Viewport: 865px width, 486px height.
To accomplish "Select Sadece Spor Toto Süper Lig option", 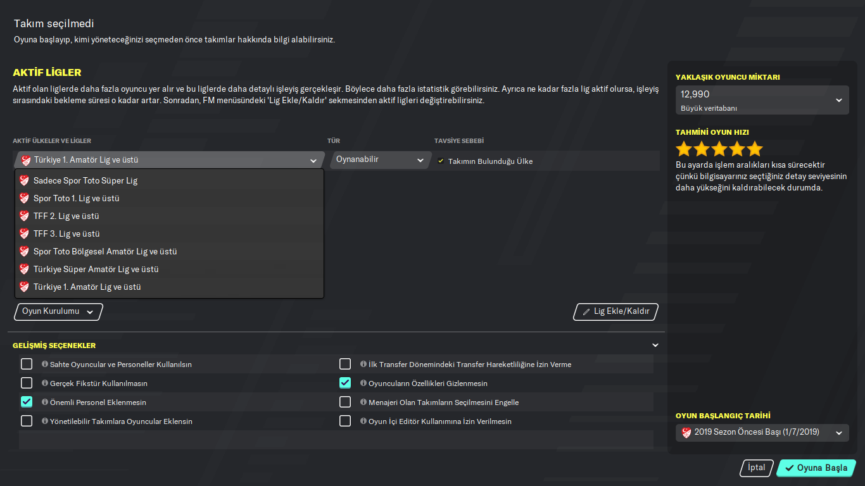I will [x=85, y=181].
